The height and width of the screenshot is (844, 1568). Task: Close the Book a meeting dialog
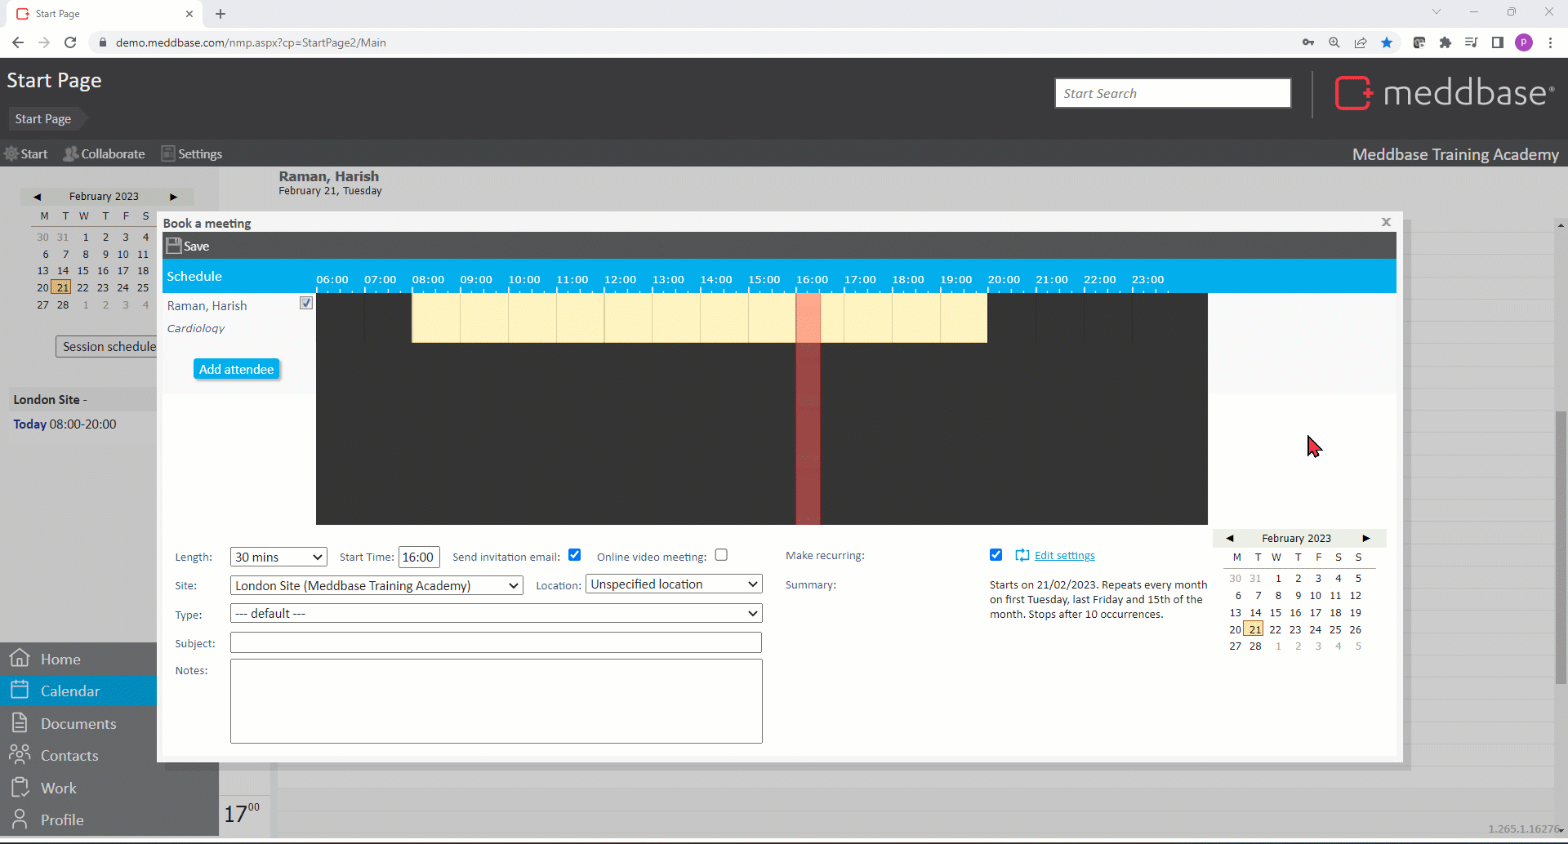tap(1385, 222)
